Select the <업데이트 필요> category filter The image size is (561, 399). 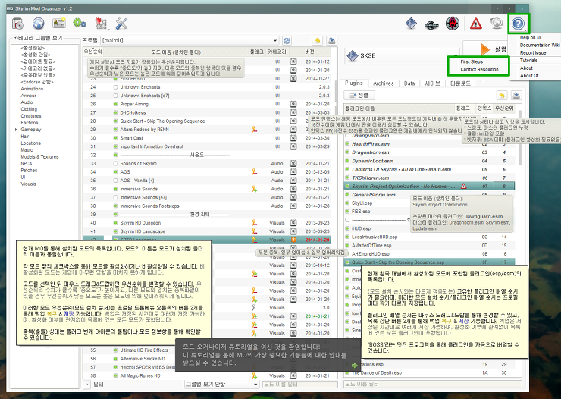38,61
